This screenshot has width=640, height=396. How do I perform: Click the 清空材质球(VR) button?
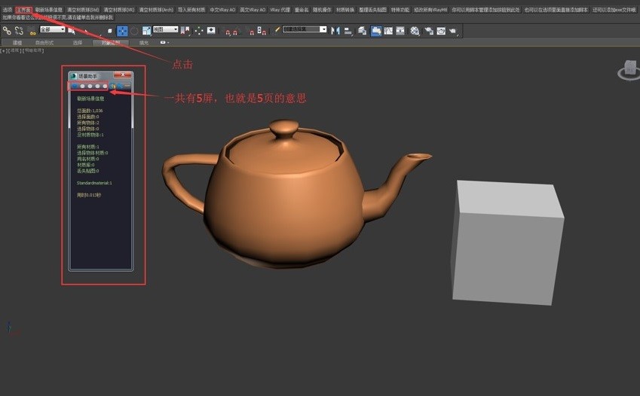(x=119, y=9)
